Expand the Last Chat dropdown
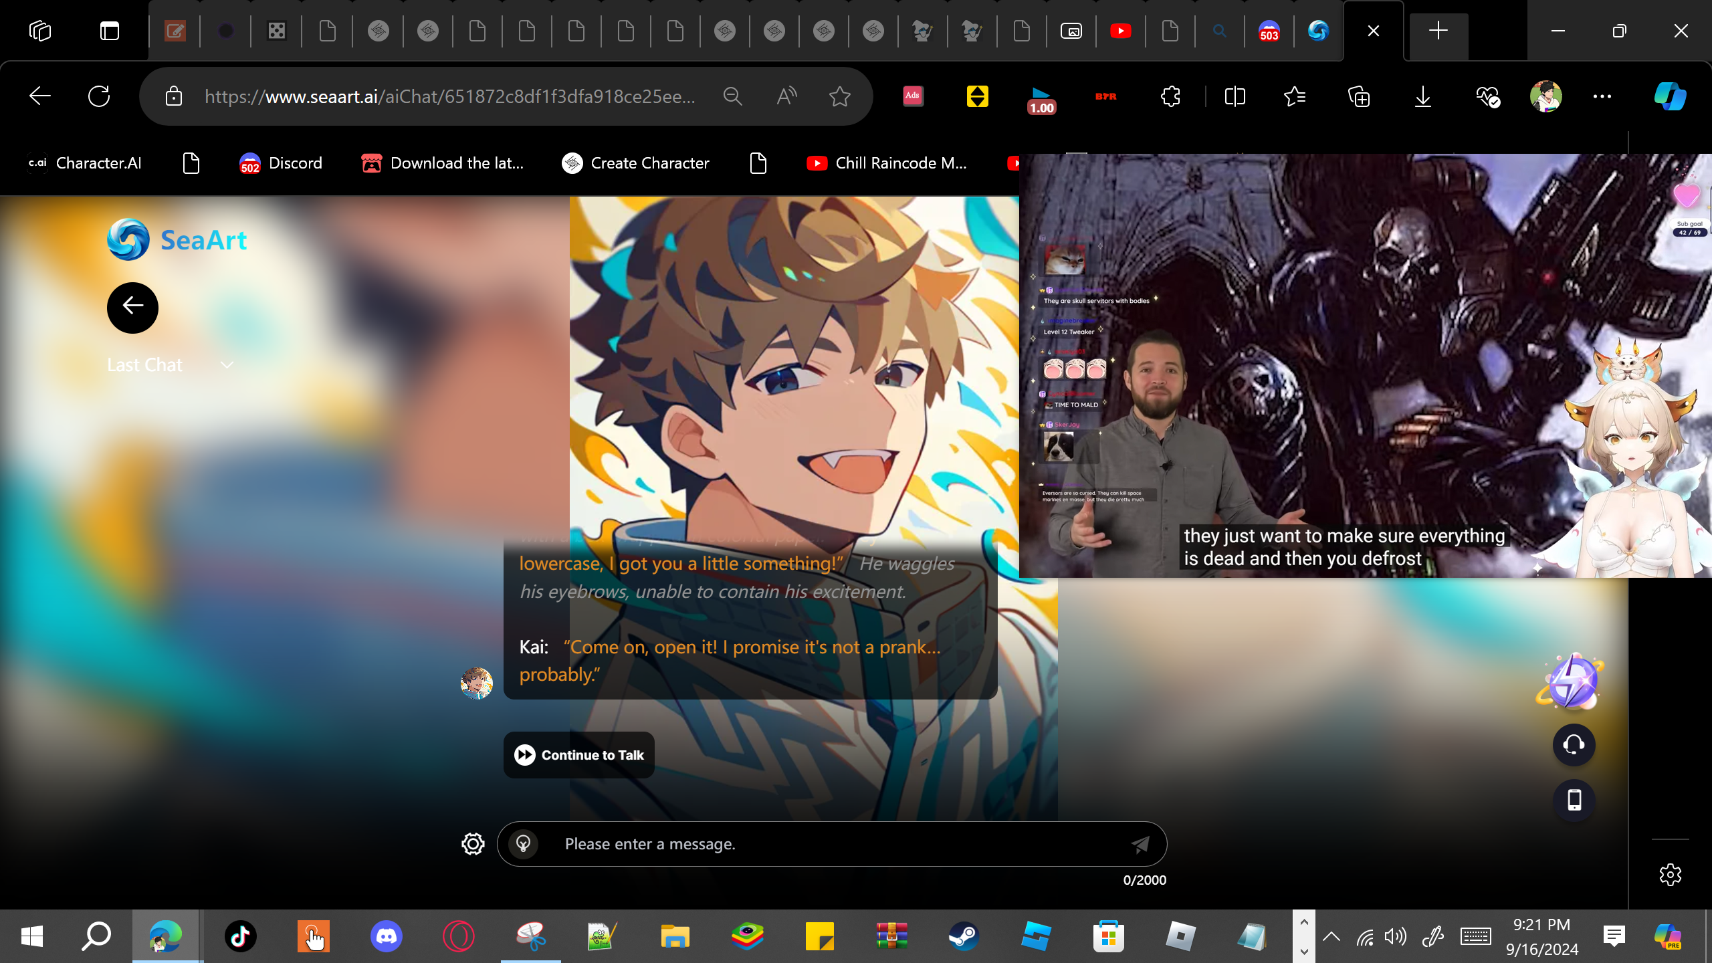This screenshot has width=1712, height=963. point(171,365)
